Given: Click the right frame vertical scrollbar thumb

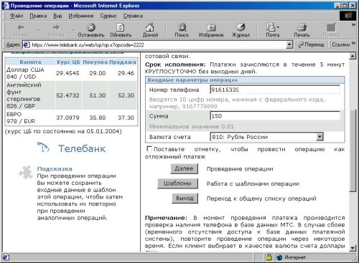Looking at the screenshot, I should point(352,150).
